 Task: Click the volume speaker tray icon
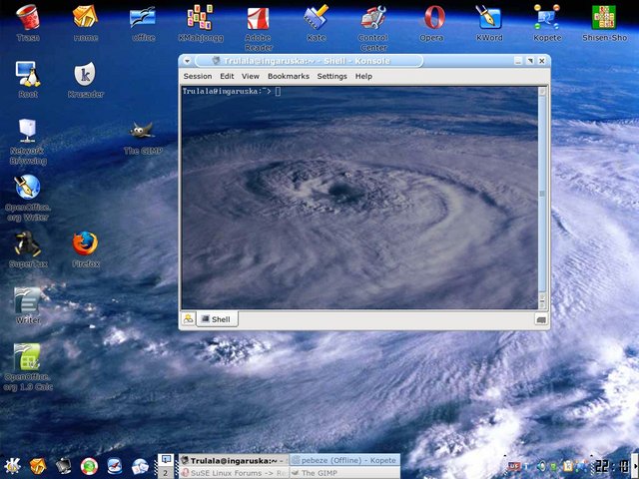[x=541, y=466]
